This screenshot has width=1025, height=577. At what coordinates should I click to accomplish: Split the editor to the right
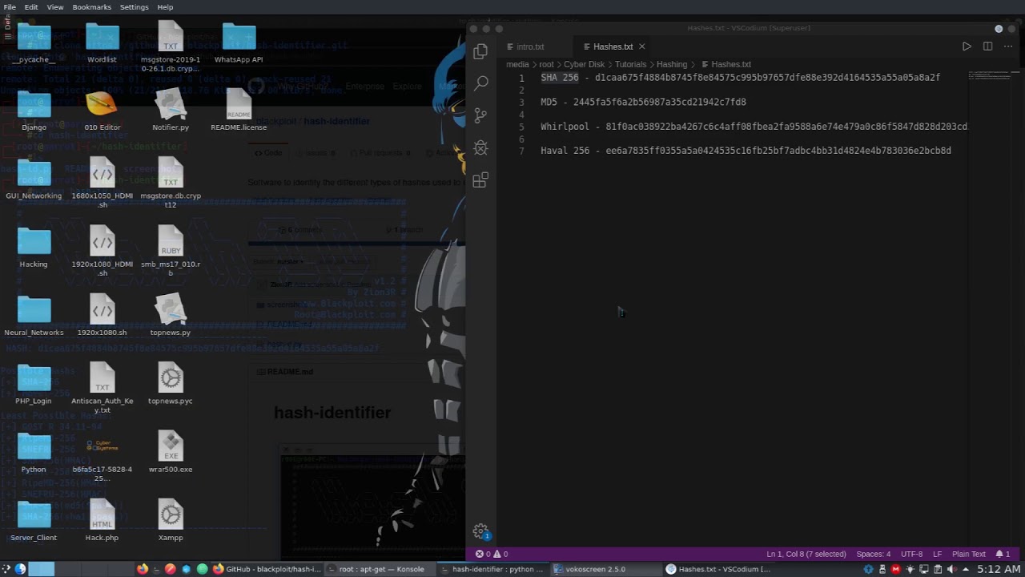coord(987,46)
